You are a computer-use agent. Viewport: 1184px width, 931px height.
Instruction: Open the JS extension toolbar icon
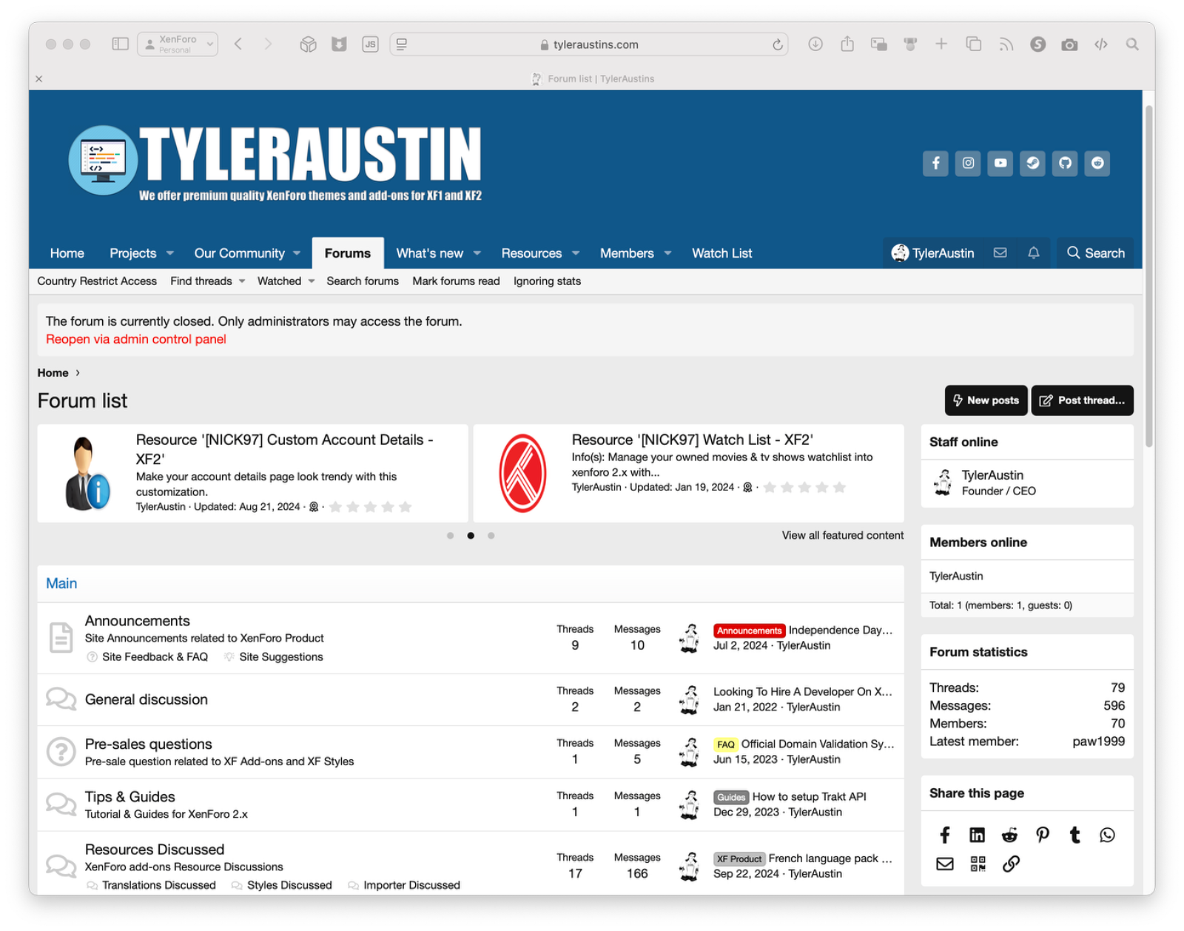[x=370, y=44]
